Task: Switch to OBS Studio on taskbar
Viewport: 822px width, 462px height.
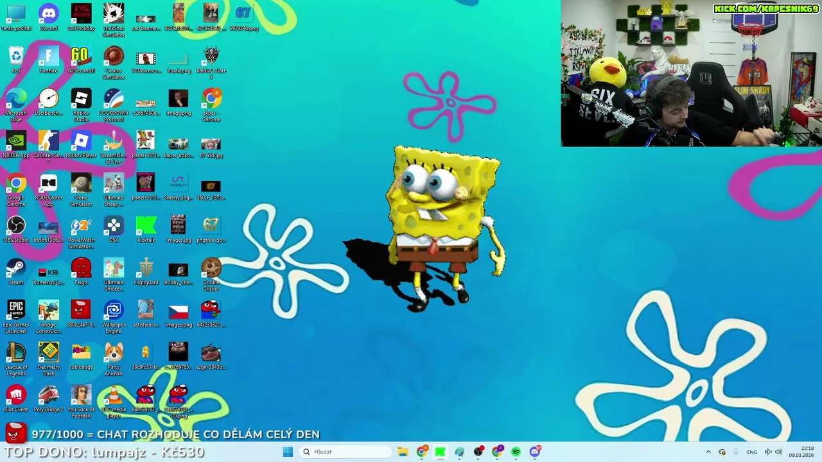Action: pyautogui.click(x=478, y=452)
